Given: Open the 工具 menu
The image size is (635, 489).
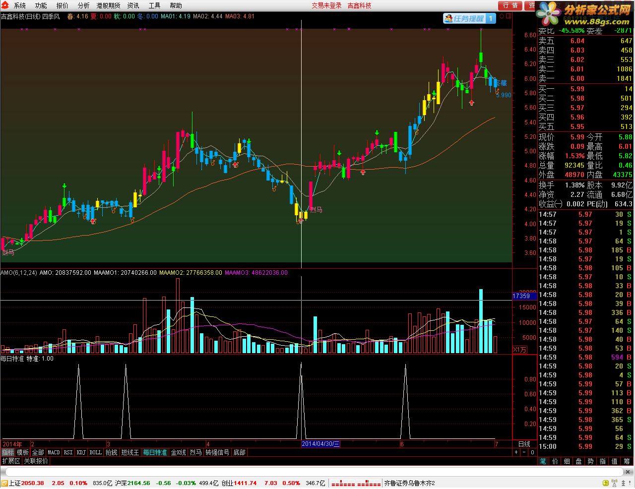Looking at the screenshot, I should tap(155, 5).
